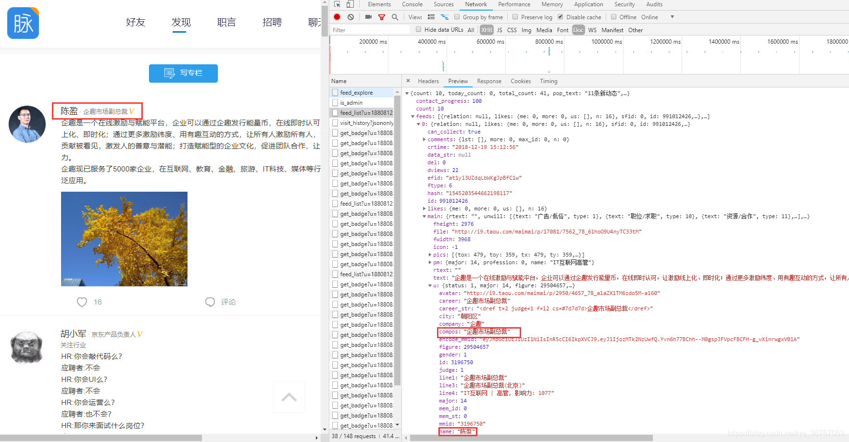Close the request details pane
Screen dimensions: 849x442
click(x=408, y=81)
